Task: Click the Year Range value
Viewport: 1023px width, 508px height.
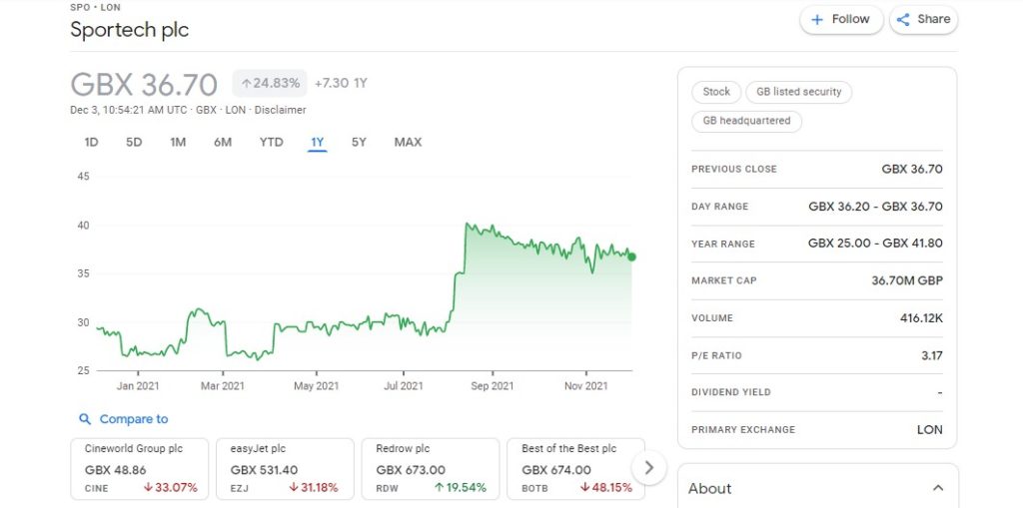Action: point(875,244)
